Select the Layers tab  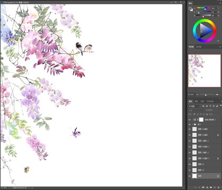(x=190, y=101)
